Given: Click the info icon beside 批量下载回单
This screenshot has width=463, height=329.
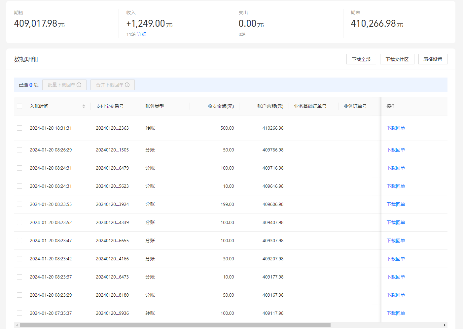Looking at the screenshot, I should pyautogui.click(x=79, y=85).
